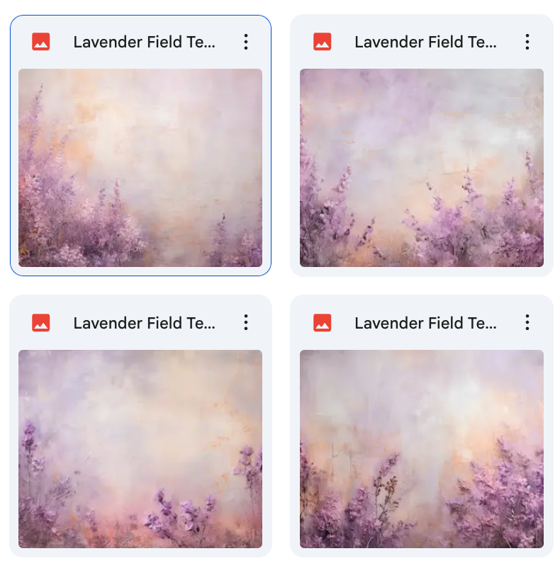Click the top-right 'Lavender Field Te...' file name

coord(425,42)
